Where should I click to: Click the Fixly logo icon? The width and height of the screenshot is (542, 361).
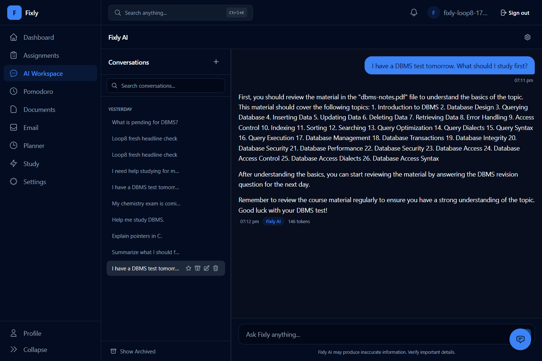pyautogui.click(x=14, y=13)
